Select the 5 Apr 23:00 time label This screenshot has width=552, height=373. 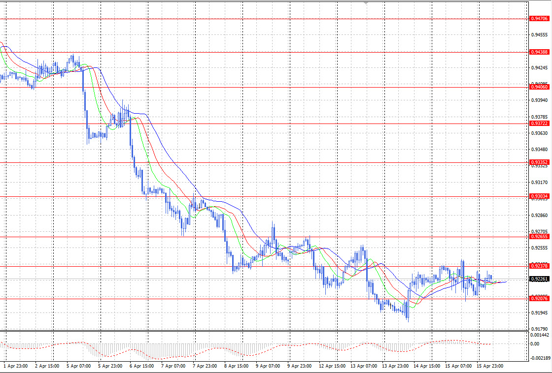110,366
